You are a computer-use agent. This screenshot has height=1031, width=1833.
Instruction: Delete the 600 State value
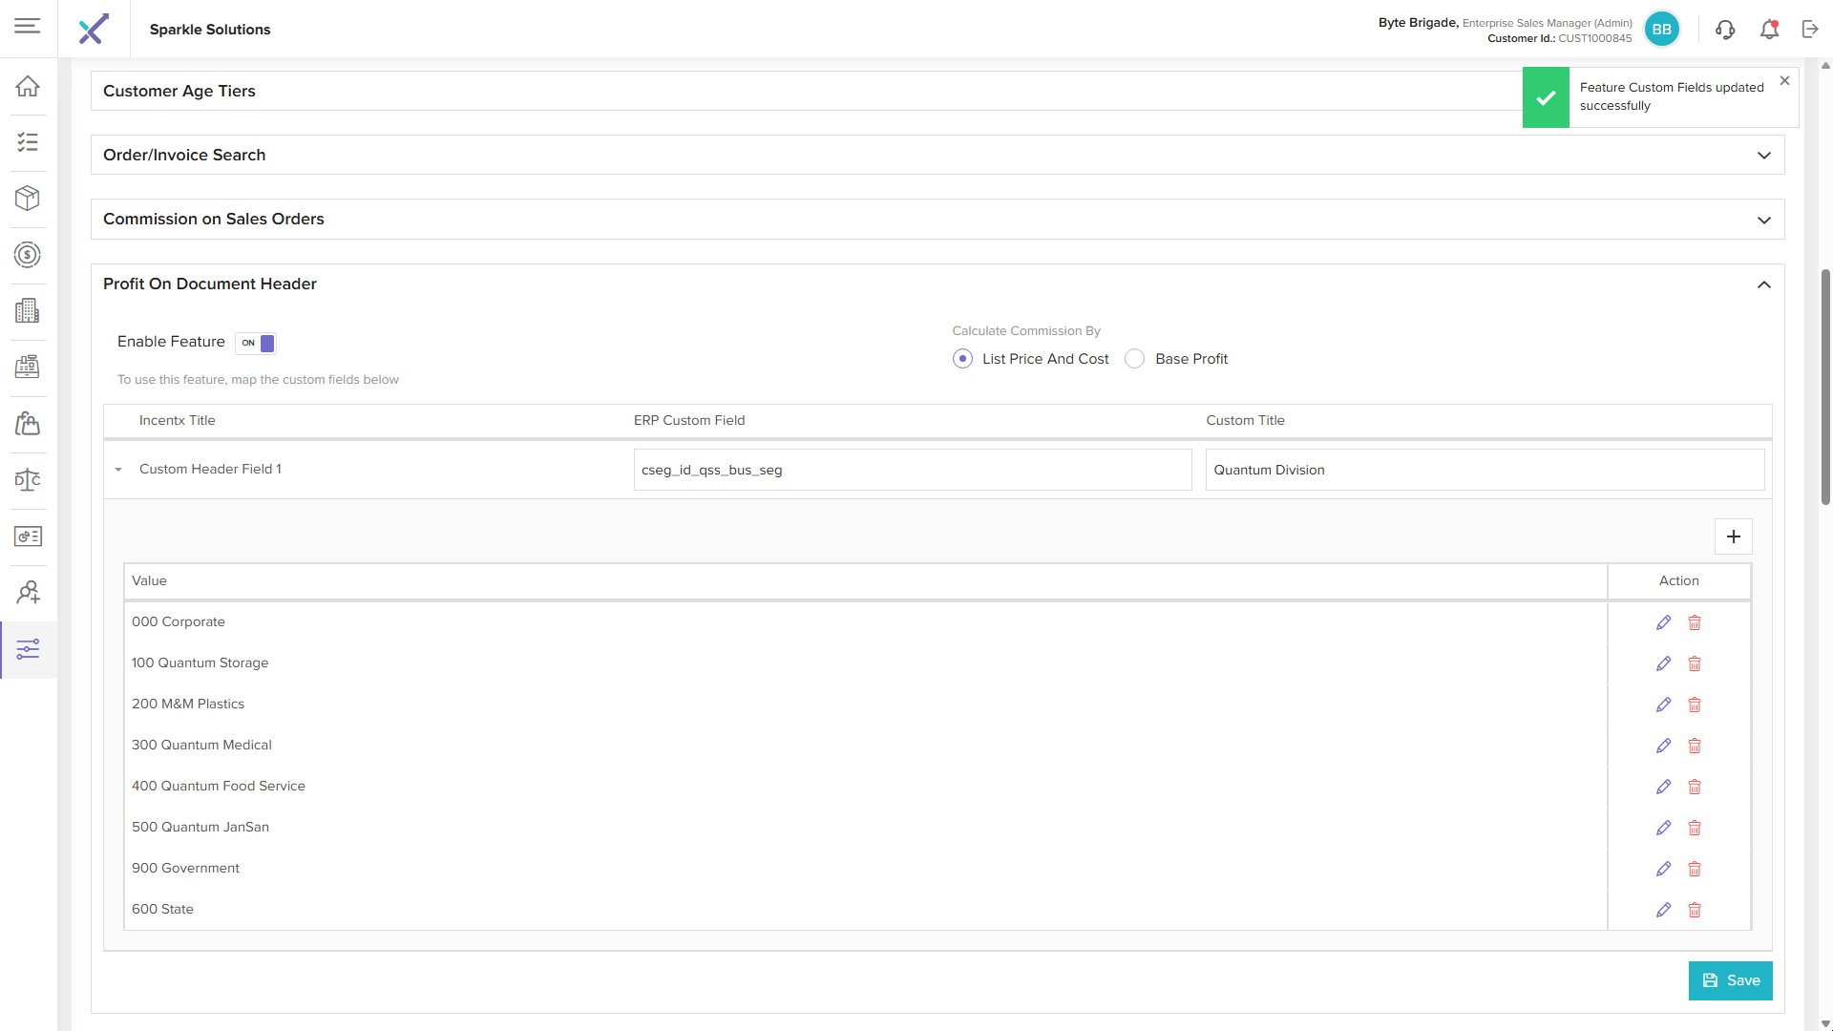pos(1695,910)
